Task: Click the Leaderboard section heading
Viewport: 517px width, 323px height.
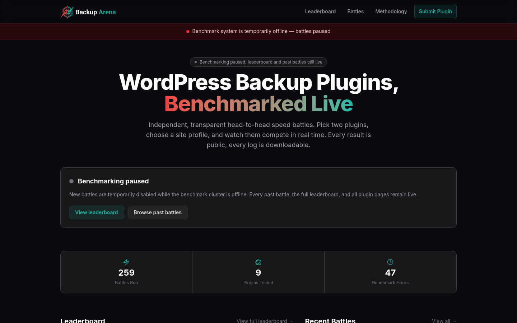Action: 83,320
